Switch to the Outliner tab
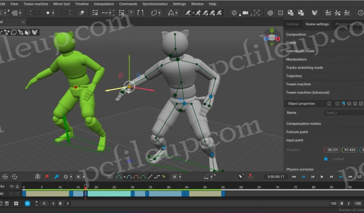This screenshot has width=364, height=213. coord(293,24)
